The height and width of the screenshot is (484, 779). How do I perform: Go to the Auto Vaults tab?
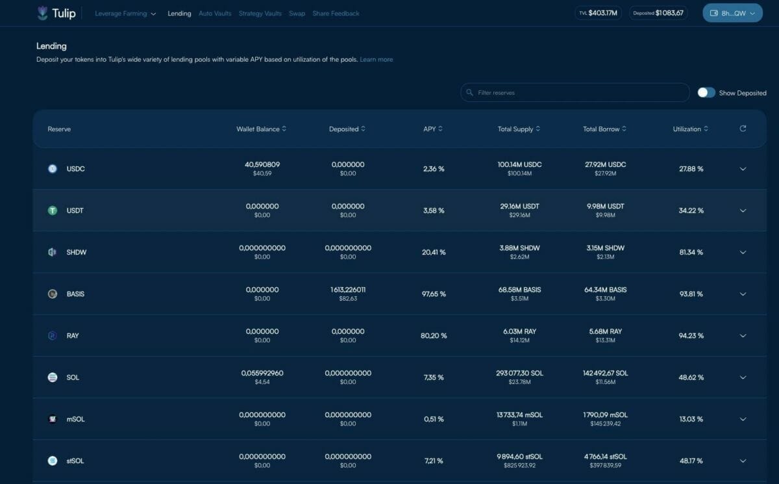215,13
